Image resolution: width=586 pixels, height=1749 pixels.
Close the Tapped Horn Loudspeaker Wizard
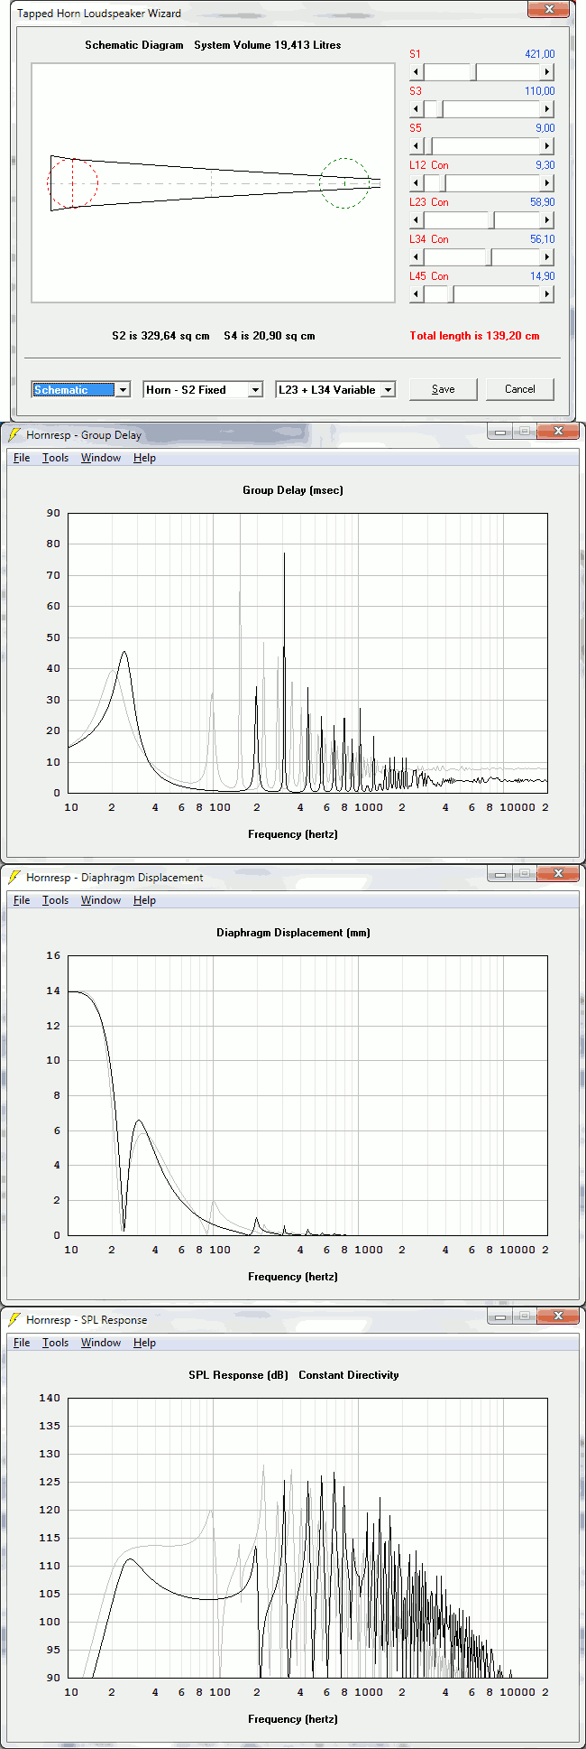click(x=549, y=10)
